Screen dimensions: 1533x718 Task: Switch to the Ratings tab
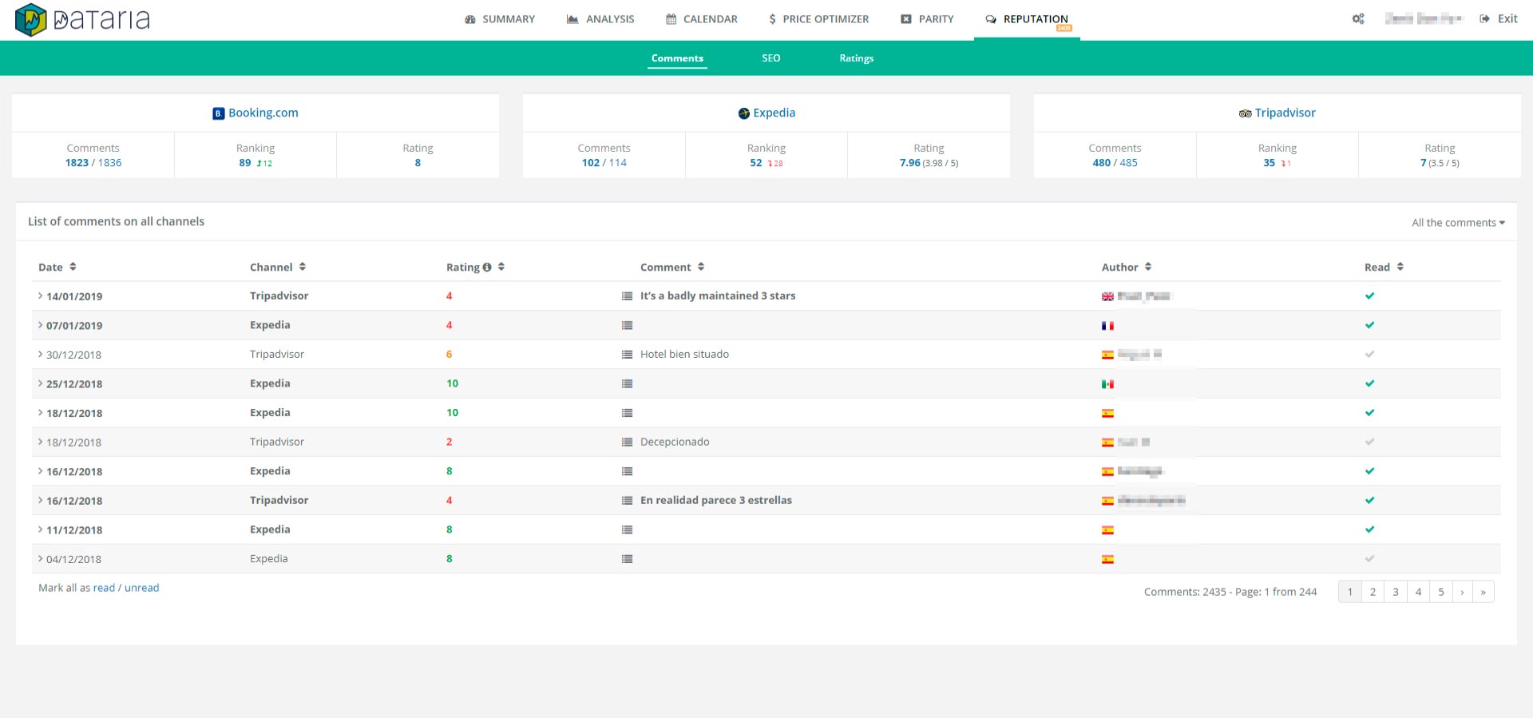pos(857,58)
